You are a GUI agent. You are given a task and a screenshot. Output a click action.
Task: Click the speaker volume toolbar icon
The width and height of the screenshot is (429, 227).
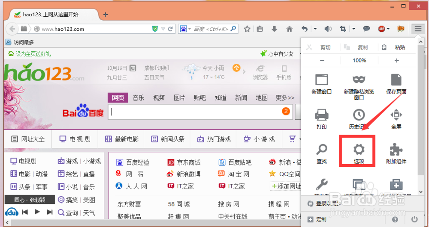(x=328, y=29)
